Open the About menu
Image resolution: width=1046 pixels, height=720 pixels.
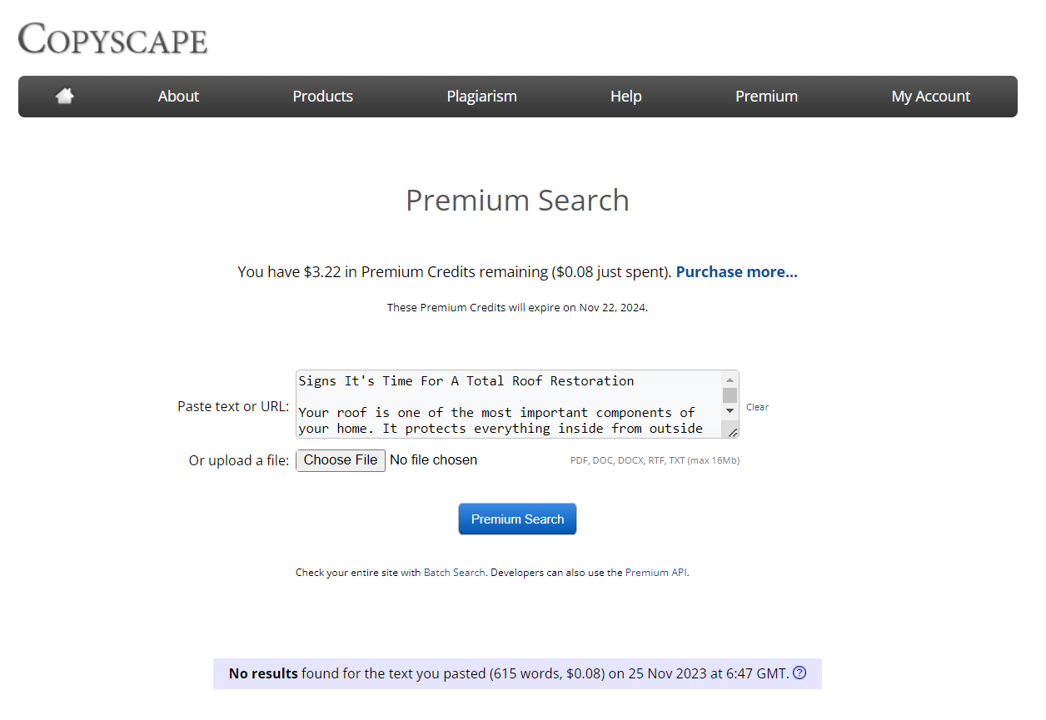click(178, 97)
